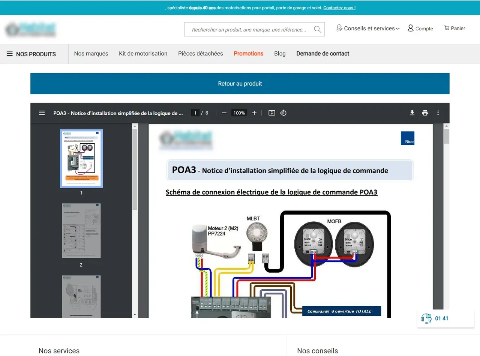Select page 1 thumbnail

(x=81, y=159)
